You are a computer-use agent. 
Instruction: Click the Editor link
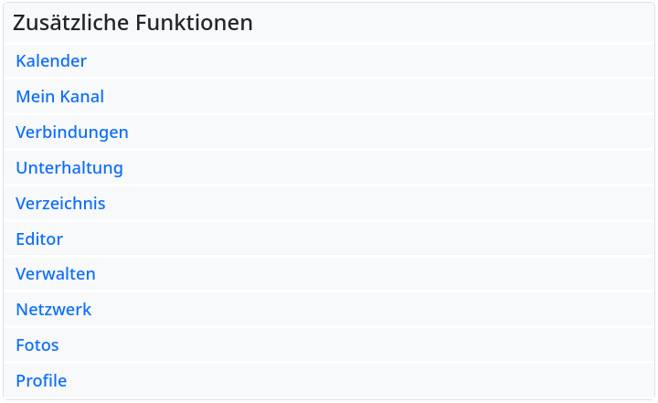39,239
